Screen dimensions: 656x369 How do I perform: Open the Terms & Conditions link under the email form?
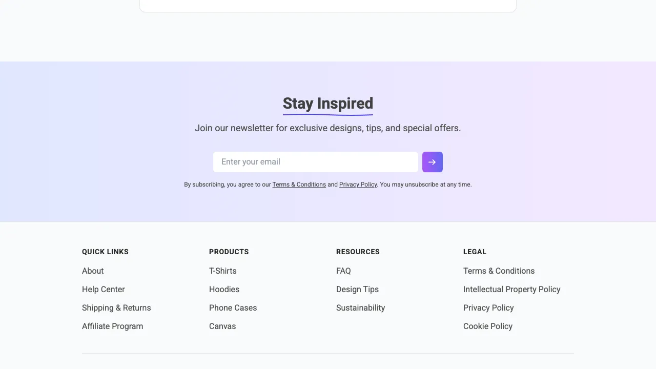pos(299,184)
